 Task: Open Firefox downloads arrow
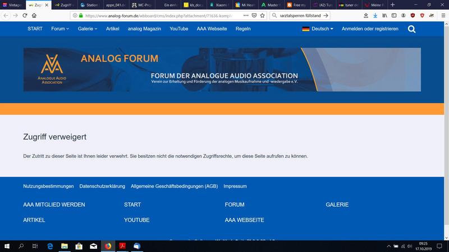click(375, 16)
